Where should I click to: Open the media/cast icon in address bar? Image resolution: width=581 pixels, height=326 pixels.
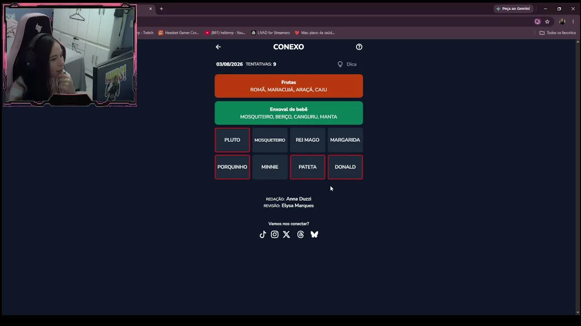tap(537, 22)
